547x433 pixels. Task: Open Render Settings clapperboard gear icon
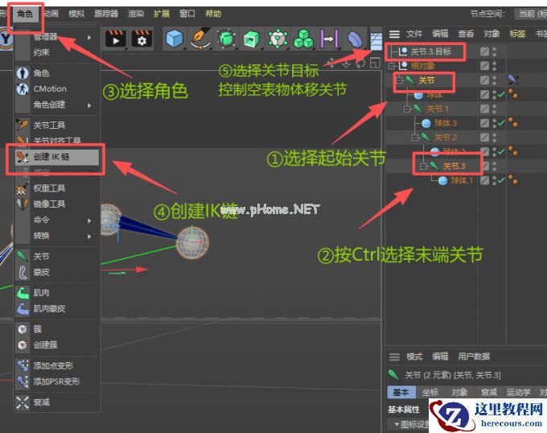(x=142, y=39)
